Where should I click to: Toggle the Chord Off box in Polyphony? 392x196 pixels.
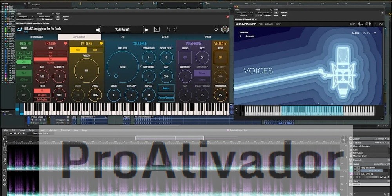185,57
